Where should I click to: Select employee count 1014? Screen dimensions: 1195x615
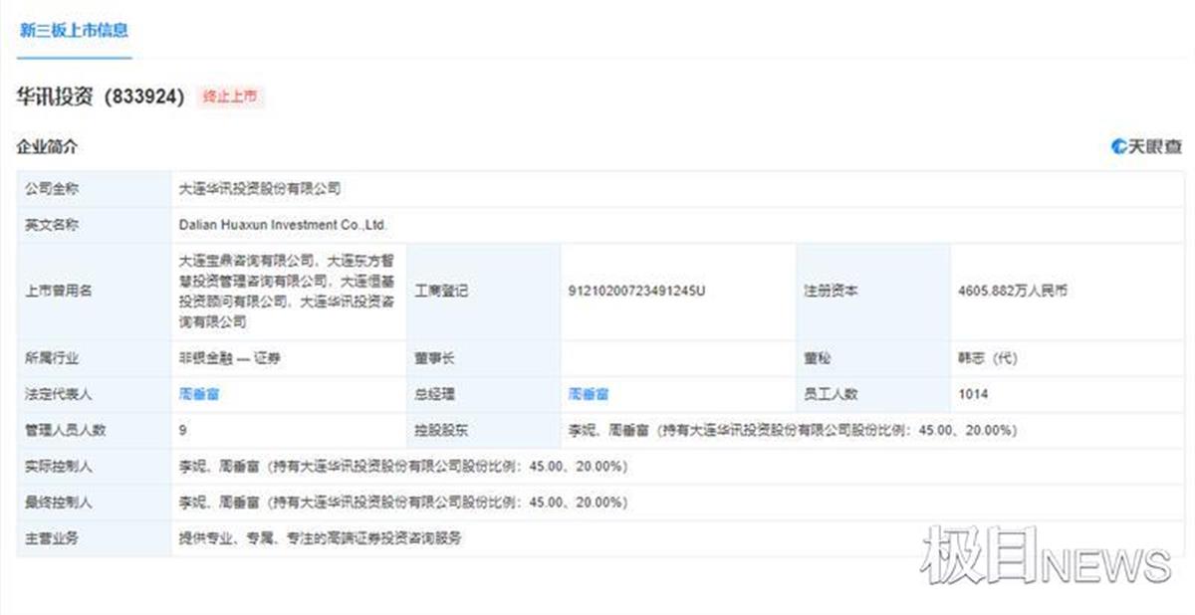click(973, 395)
